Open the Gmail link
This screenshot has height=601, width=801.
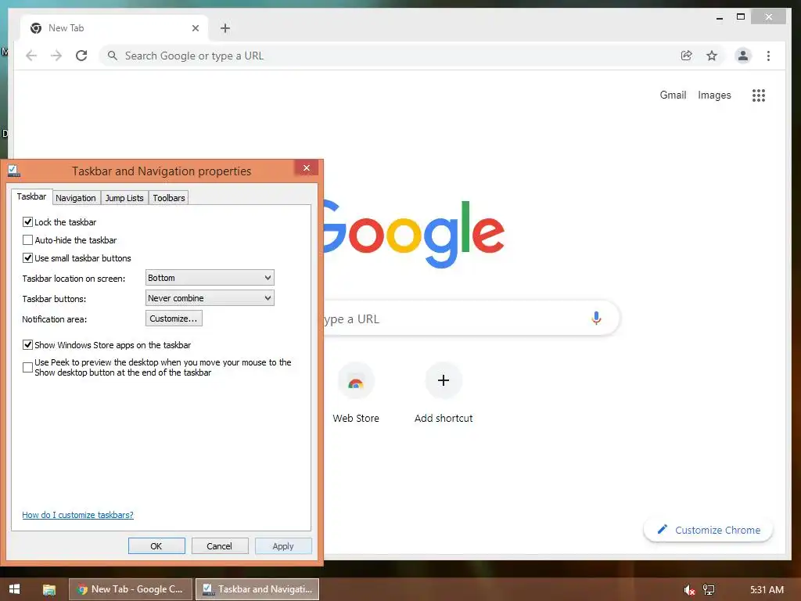673,95
